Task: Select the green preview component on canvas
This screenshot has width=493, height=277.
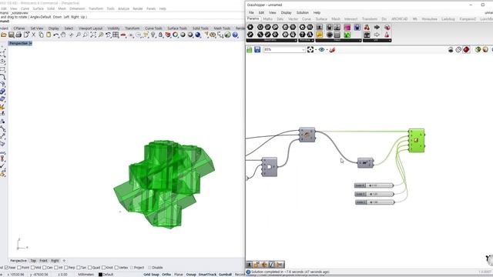Action: point(417,140)
